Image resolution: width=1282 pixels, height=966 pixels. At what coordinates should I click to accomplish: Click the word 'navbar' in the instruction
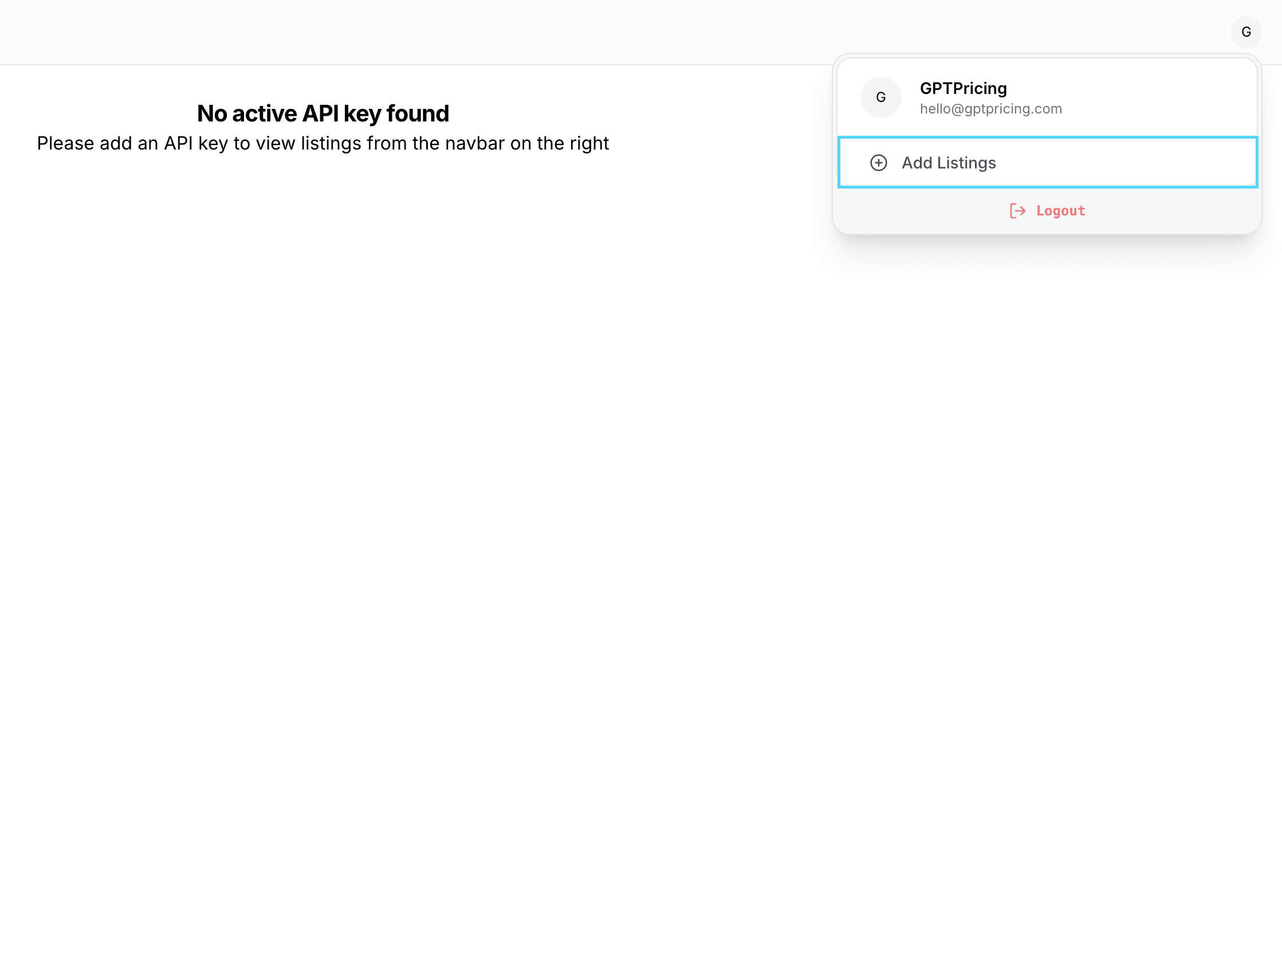(475, 143)
